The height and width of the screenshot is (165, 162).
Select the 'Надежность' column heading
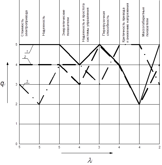tap(43, 26)
